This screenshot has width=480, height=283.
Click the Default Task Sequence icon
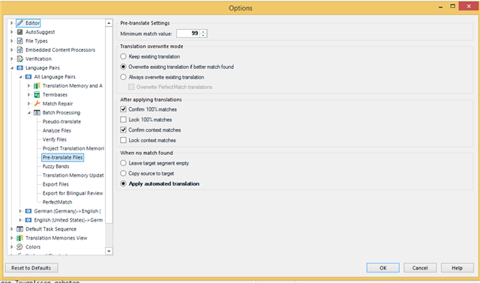coord(20,229)
